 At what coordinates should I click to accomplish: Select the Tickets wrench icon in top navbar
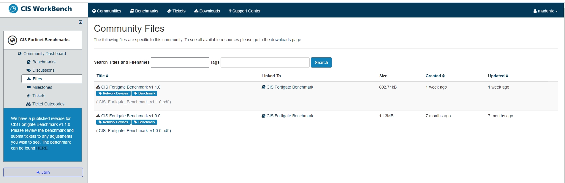tap(169, 11)
